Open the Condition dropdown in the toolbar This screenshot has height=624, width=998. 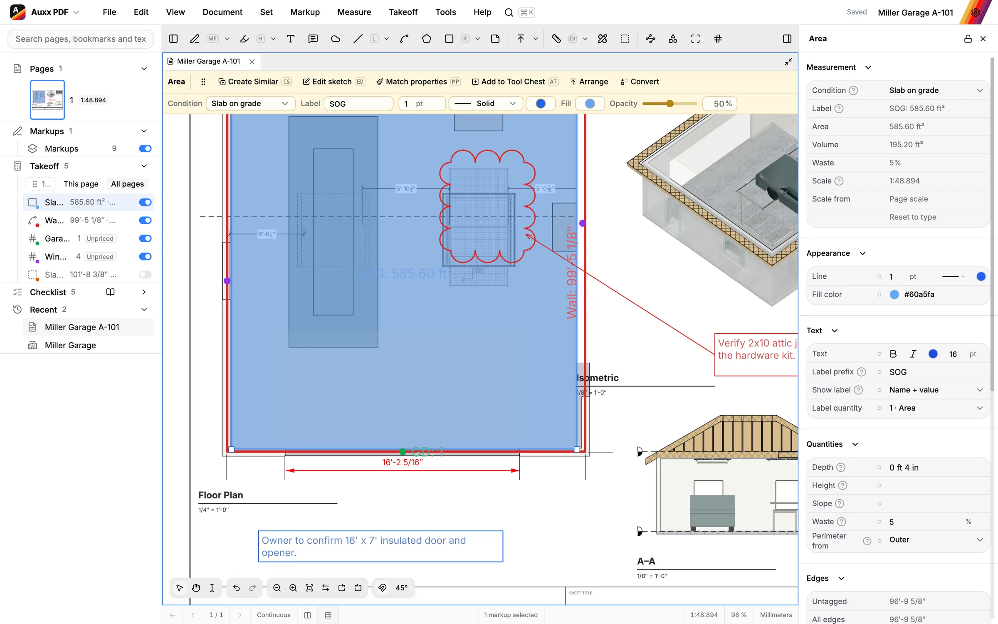(x=250, y=104)
